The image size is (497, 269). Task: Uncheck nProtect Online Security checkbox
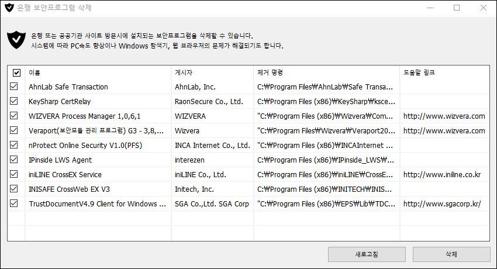(13, 145)
